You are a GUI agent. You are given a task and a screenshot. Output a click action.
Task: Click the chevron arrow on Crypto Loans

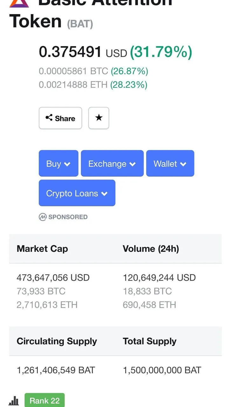(x=104, y=194)
